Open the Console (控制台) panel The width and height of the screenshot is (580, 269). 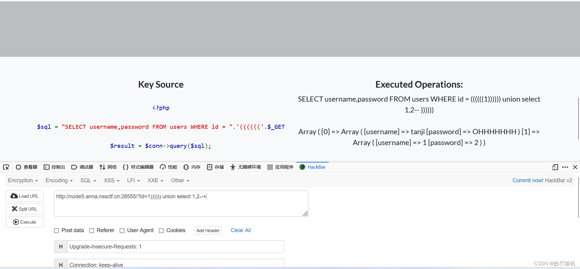tap(54, 167)
